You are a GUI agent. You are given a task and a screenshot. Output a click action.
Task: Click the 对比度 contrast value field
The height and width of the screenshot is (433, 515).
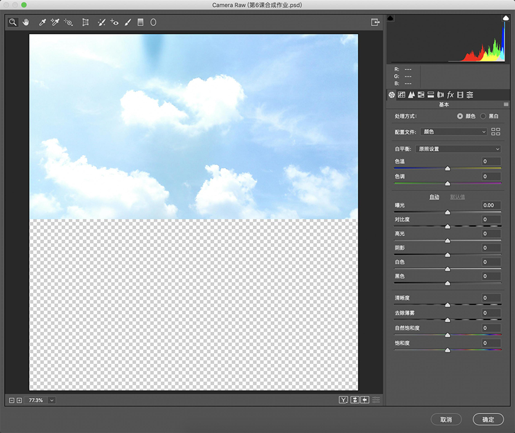coord(491,219)
